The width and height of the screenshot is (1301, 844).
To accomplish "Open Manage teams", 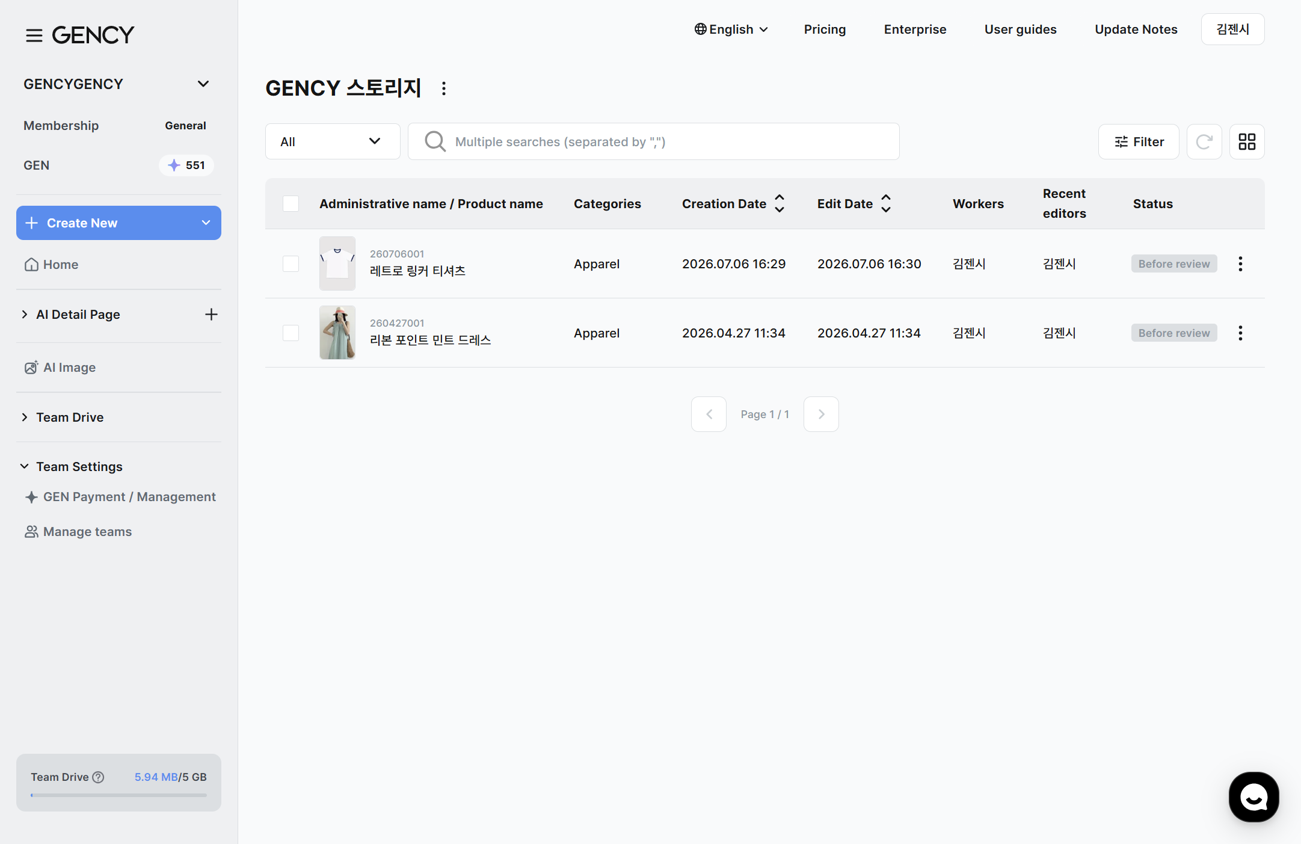I will coord(78,532).
